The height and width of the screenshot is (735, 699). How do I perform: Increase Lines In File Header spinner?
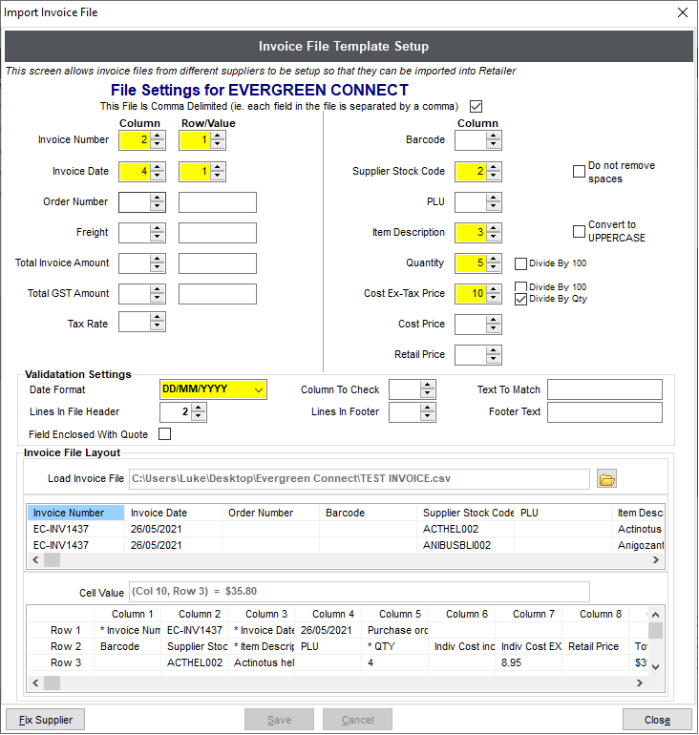point(199,409)
